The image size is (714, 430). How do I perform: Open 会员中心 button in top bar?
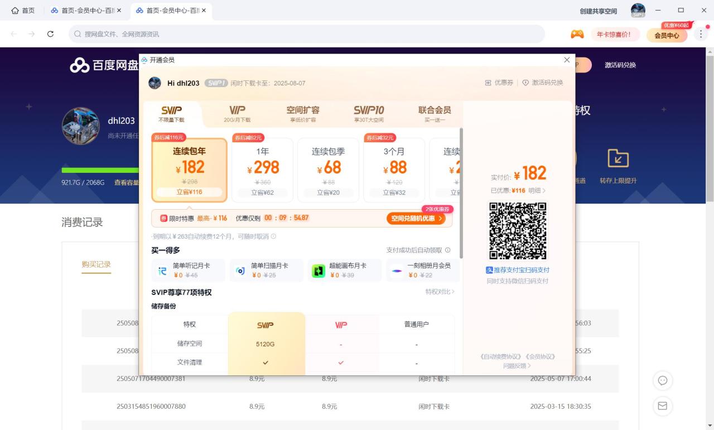pyautogui.click(x=667, y=35)
